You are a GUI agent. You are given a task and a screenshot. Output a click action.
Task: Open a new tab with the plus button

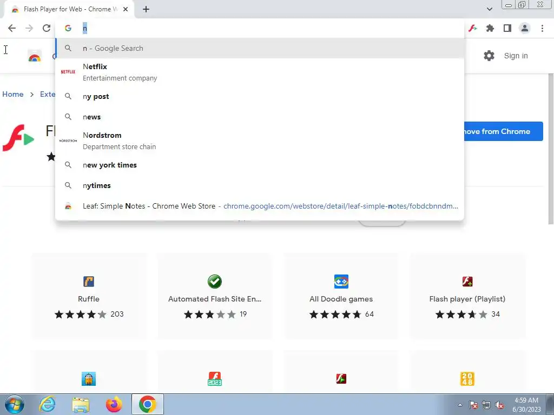[x=146, y=9]
